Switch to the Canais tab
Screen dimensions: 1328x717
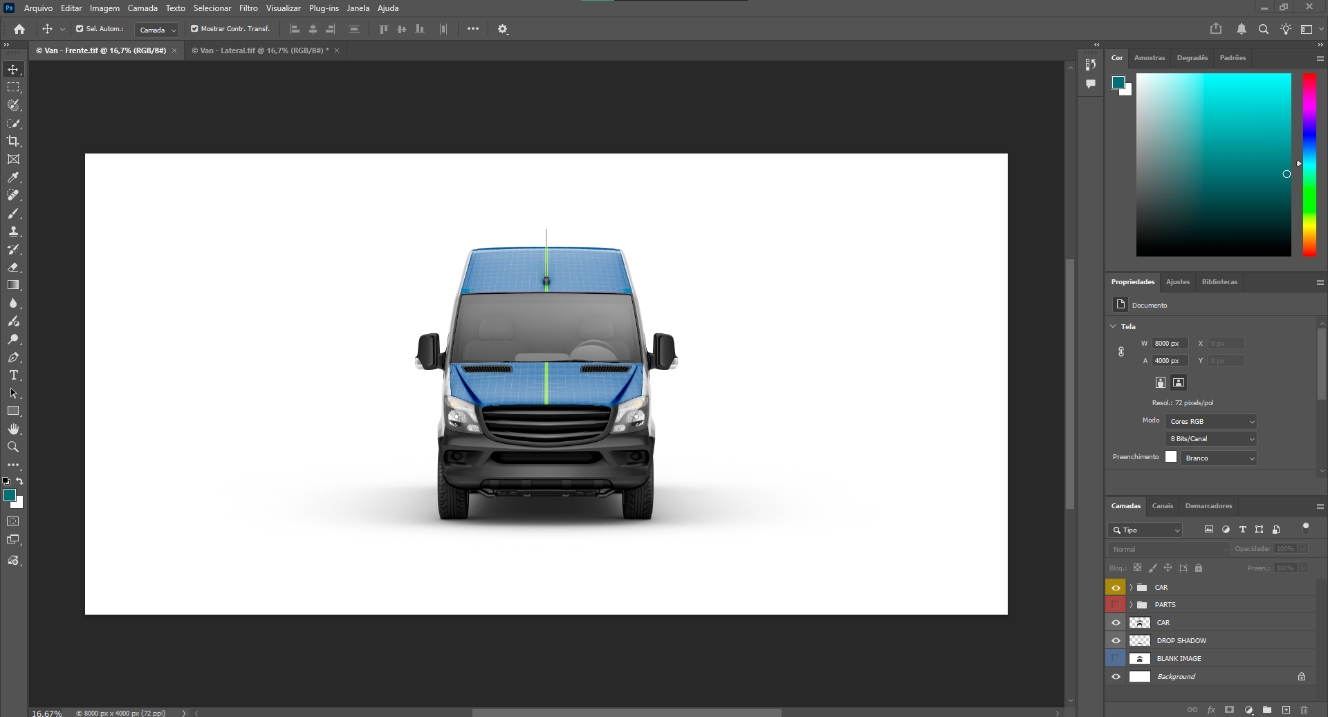pos(1162,506)
